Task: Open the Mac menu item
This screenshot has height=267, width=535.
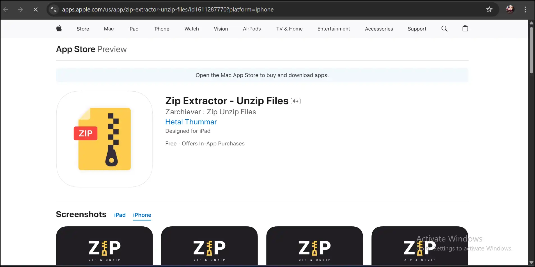Action: (109, 29)
